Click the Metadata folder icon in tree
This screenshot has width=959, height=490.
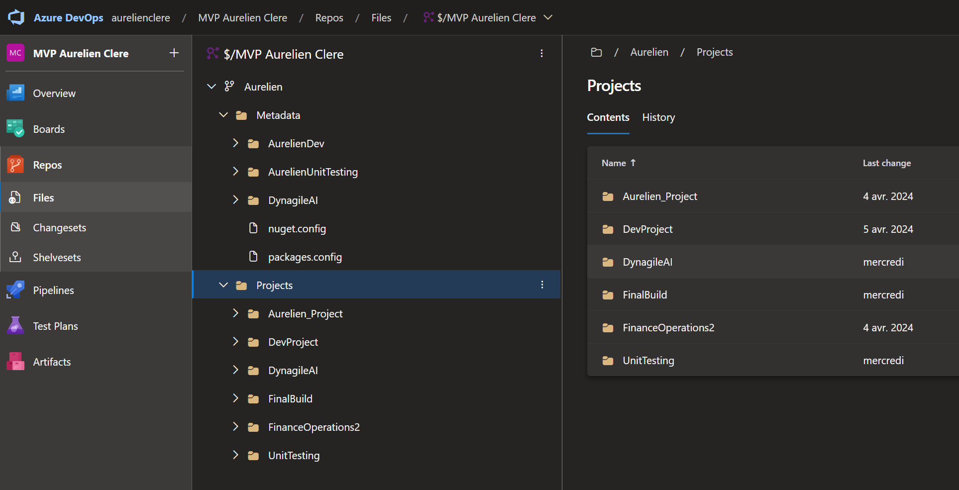coord(241,115)
